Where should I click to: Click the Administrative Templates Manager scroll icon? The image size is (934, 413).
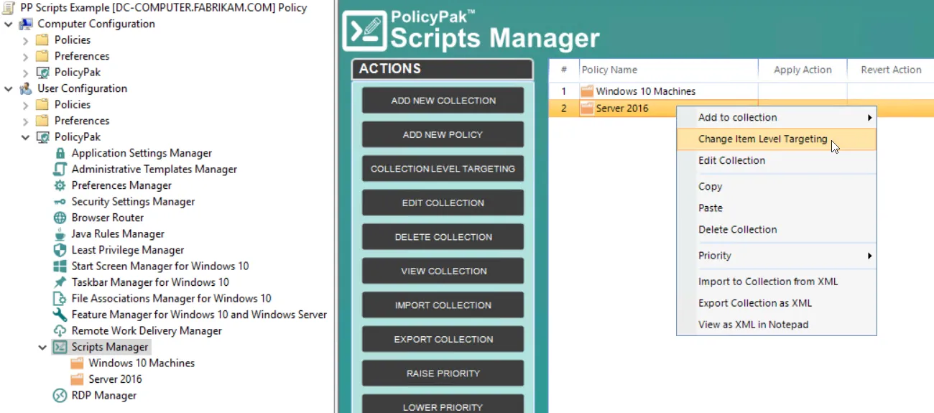coord(60,170)
